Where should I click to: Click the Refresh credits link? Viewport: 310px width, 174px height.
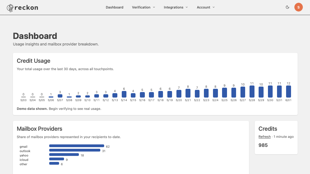(x=265, y=136)
